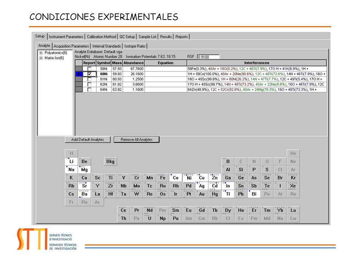This screenshot has height=261, width=349.
Task: Expand the Matrix Ion(6) tree node
Action: (x=41, y=58)
